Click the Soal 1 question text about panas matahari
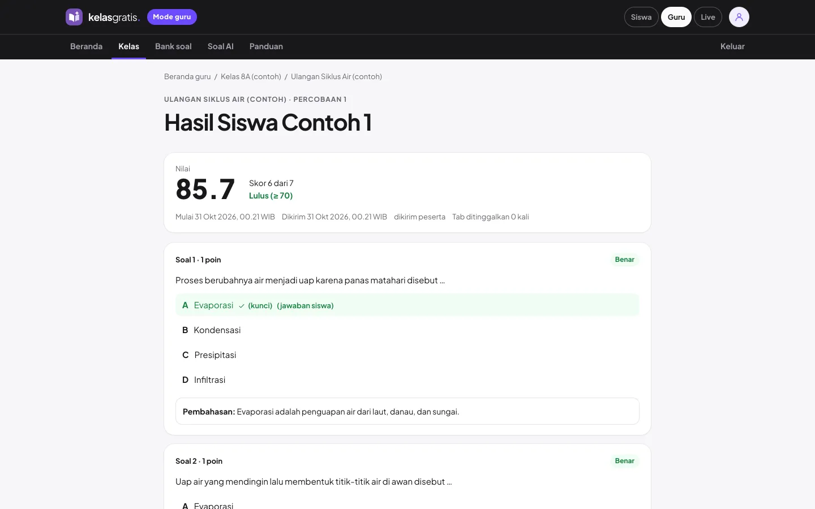Viewport: 815px width, 509px height. 310,281
